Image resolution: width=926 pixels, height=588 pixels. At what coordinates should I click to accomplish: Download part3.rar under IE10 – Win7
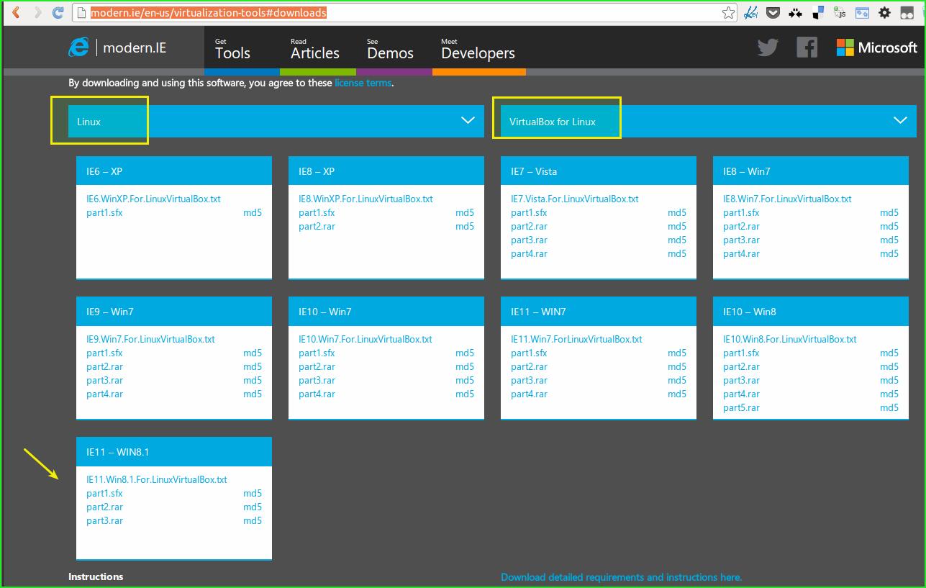tap(317, 380)
